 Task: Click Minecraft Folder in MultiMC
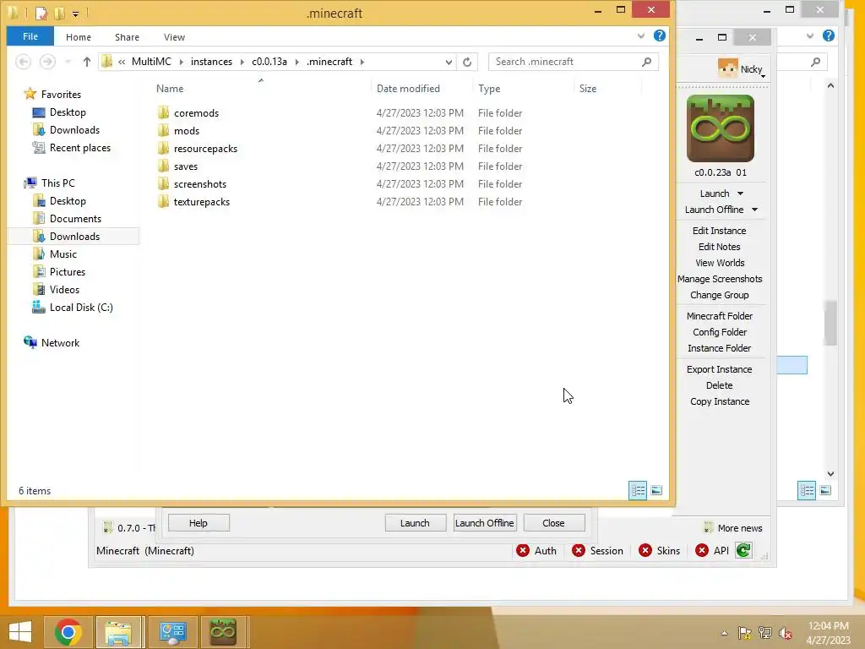[720, 316]
